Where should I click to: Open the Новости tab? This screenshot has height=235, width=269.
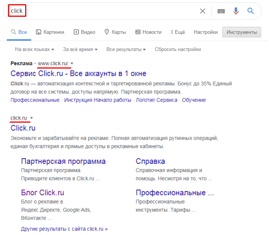(148, 32)
